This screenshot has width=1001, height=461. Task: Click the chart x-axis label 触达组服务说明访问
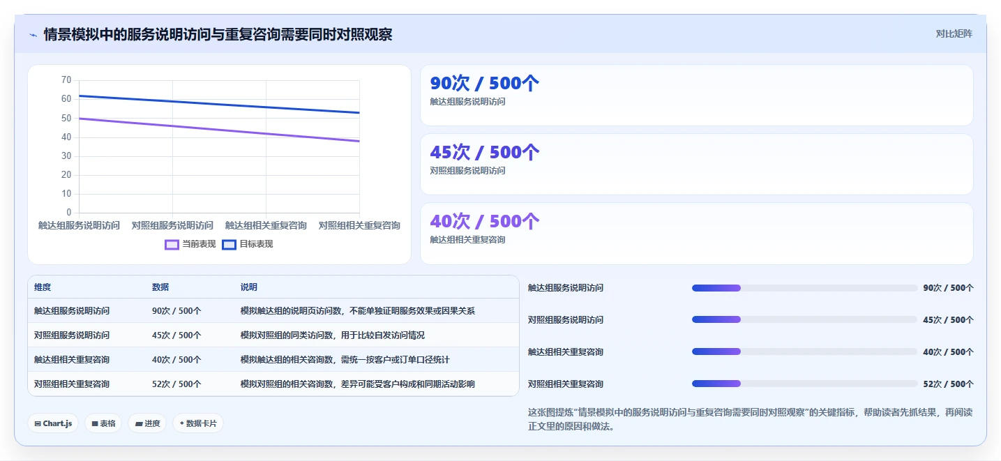[x=79, y=225]
